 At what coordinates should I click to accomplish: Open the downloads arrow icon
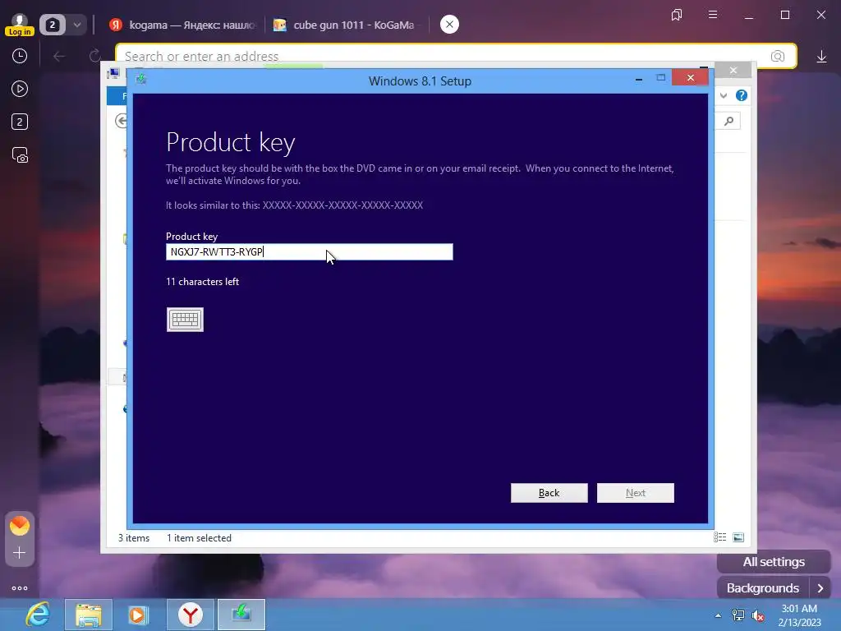(x=821, y=57)
